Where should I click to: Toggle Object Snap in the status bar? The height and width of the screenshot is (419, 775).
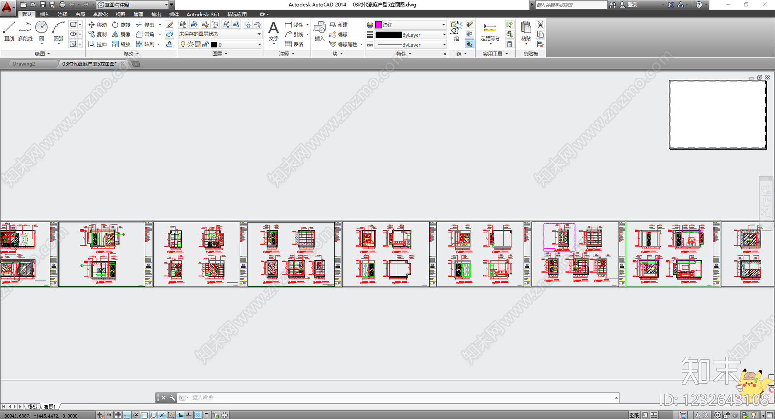144,415
